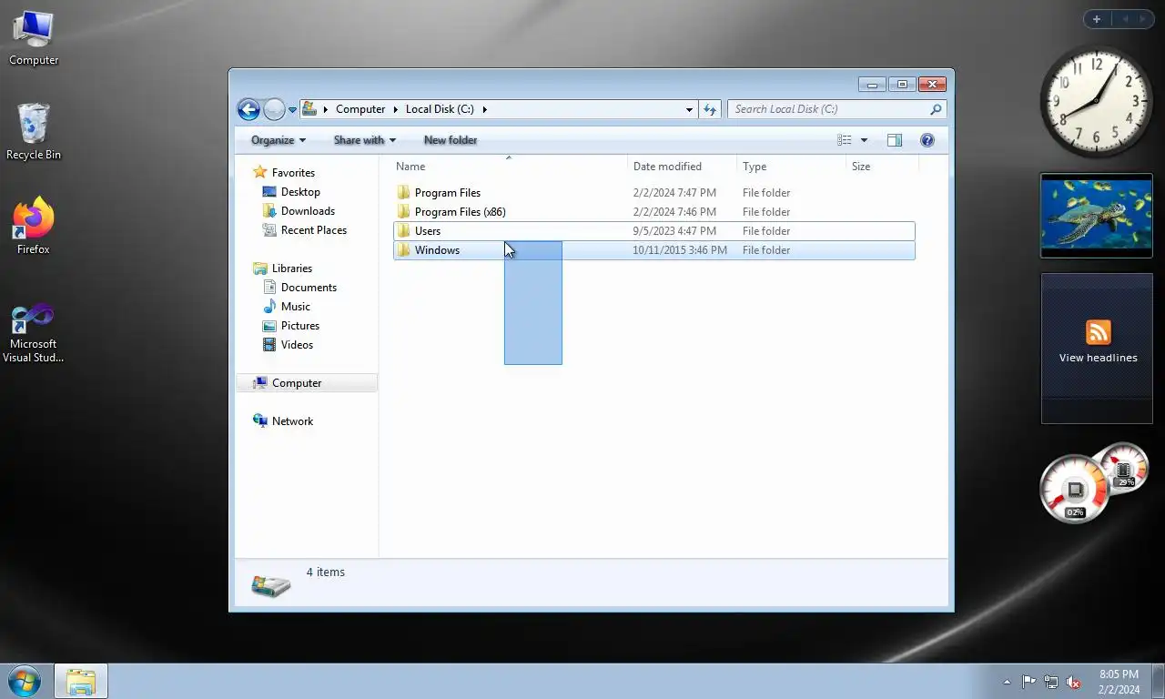Click Local Disk (C:) breadcrumb
Image resolution: width=1165 pixels, height=699 pixels.
pyautogui.click(x=440, y=109)
